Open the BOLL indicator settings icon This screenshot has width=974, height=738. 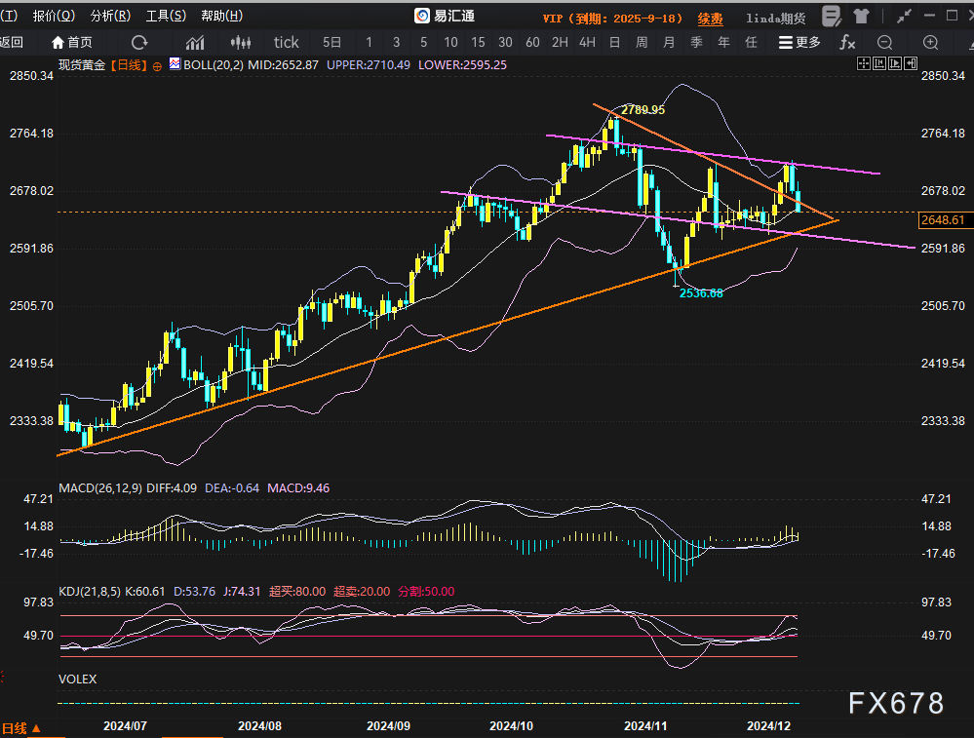[175, 63]
